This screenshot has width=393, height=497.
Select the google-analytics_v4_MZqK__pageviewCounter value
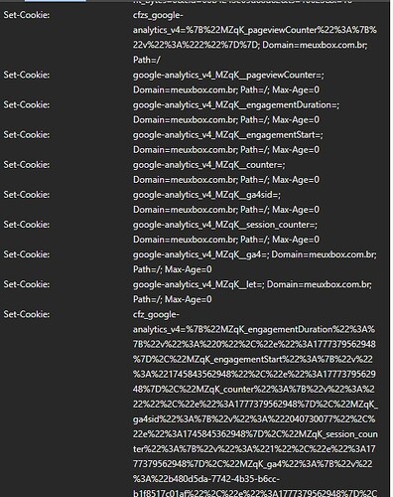[x=228, y=83]
